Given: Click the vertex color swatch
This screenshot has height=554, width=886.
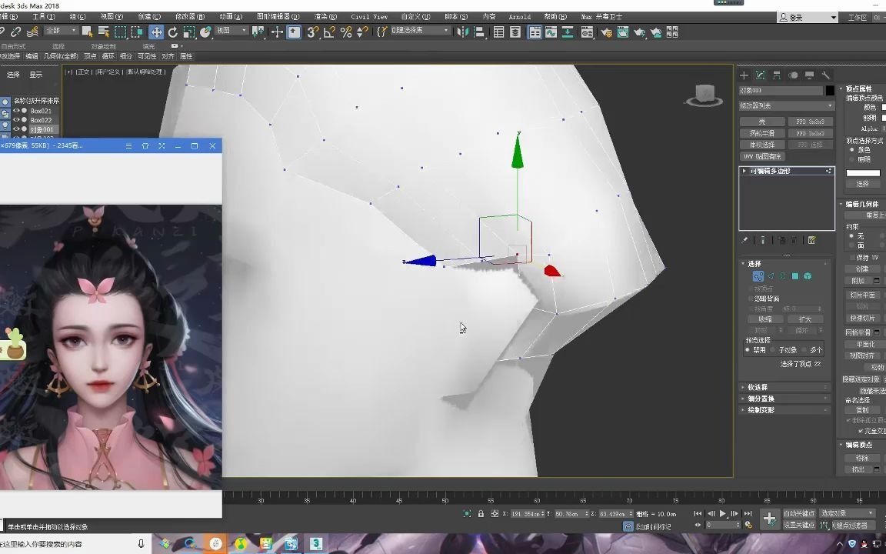Looking at the screenshot, I should click(883, 108).
